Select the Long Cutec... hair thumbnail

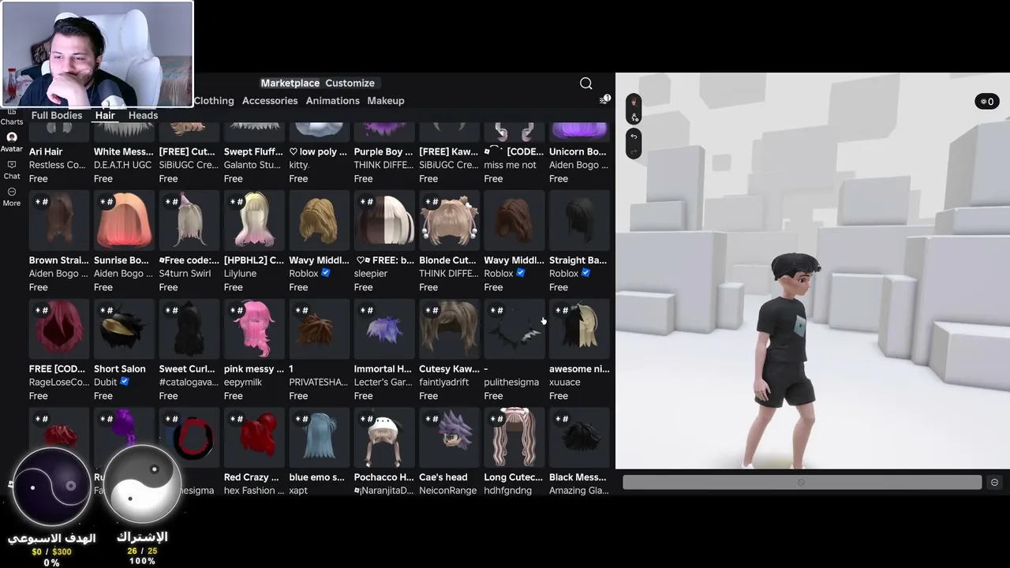pos(514,438)
